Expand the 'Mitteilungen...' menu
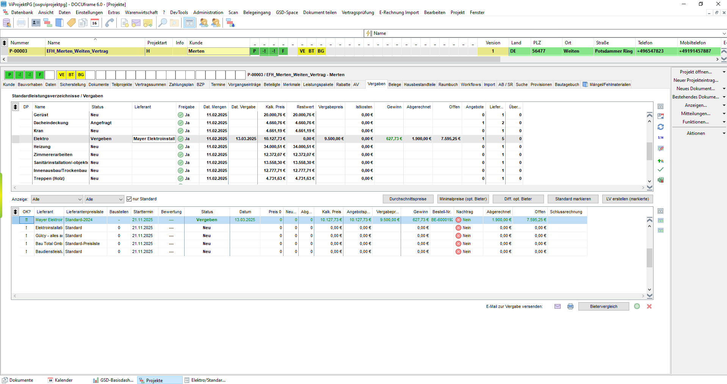 (x=724, y=114)
